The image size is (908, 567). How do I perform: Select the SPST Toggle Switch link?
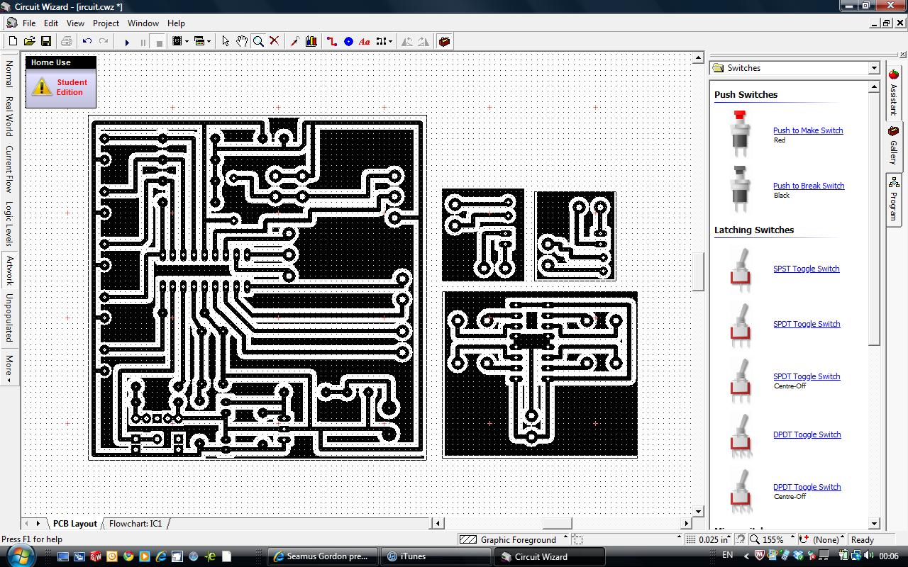coord(806,269)
